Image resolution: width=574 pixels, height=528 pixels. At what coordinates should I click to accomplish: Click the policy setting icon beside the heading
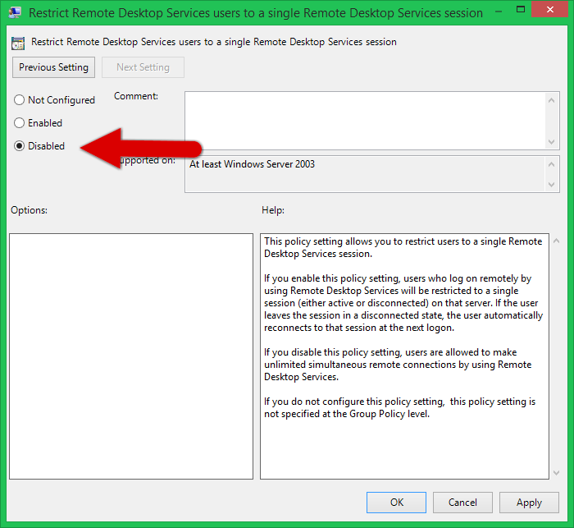[x=18, y=42]
